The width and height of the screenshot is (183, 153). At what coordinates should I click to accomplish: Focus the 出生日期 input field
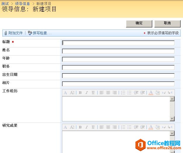coord(118,76)
